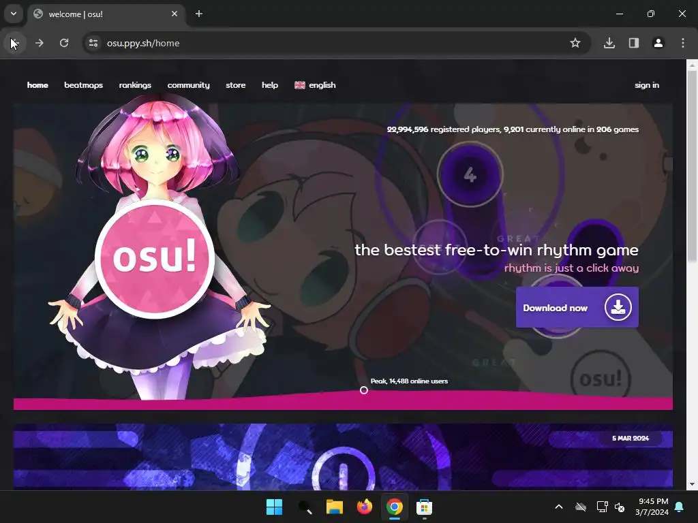
Task: Open the beatmaps menu
Action: pos(83,85)
